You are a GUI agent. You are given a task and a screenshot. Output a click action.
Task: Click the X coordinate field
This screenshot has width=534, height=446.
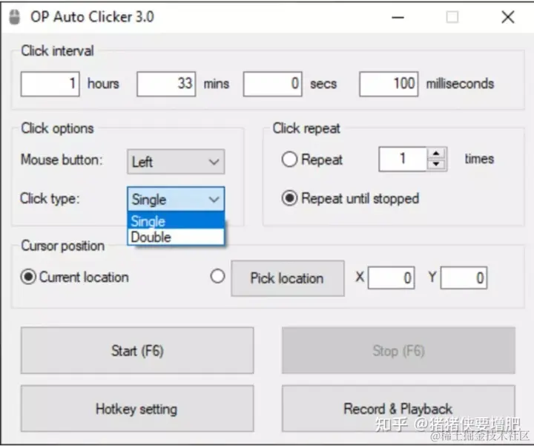coord(392,278)
